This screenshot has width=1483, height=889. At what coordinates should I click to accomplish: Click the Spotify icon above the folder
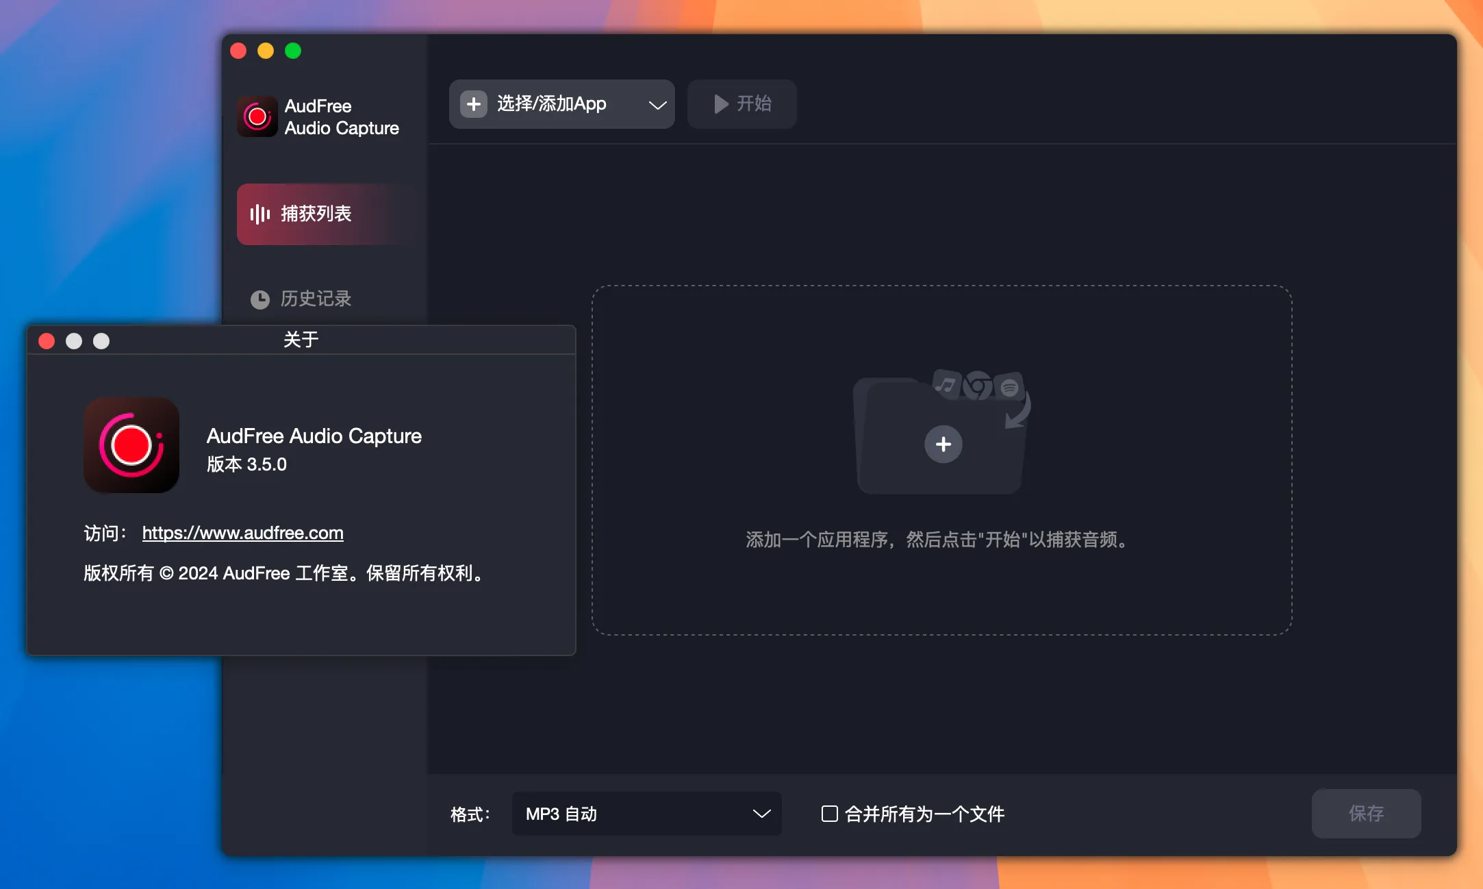(x=1009, y=387)
